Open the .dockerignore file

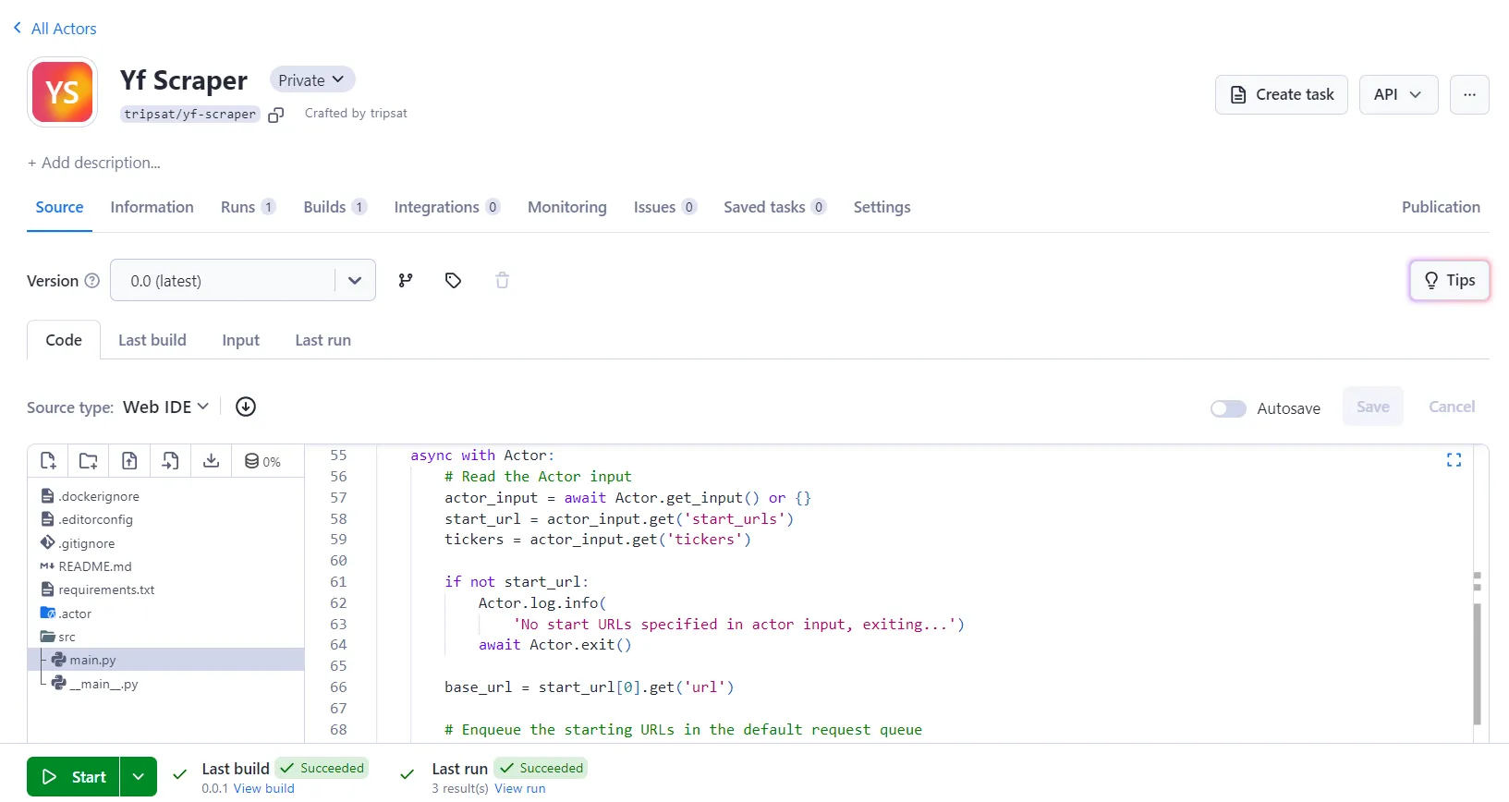(x=90, y=496)
